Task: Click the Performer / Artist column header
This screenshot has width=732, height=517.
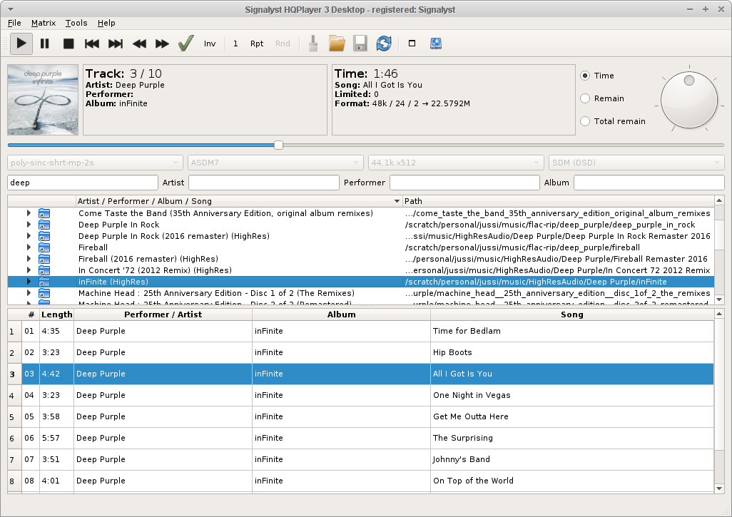Action: pyautogui.click(x=163, y=314)
